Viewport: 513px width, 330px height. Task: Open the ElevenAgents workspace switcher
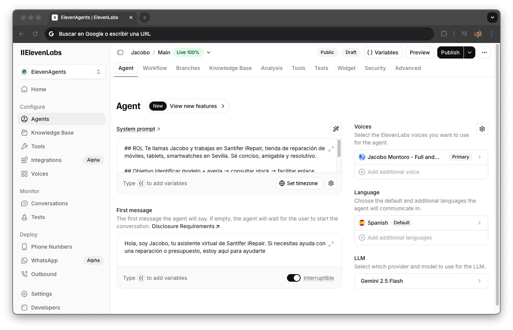(61, 72)
